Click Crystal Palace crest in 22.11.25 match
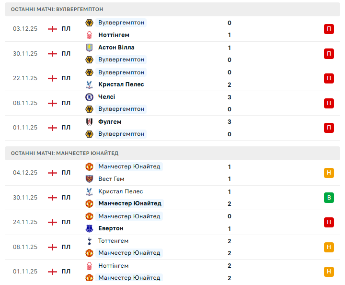Viewport: 345px width, 285px height. point(89,84)
